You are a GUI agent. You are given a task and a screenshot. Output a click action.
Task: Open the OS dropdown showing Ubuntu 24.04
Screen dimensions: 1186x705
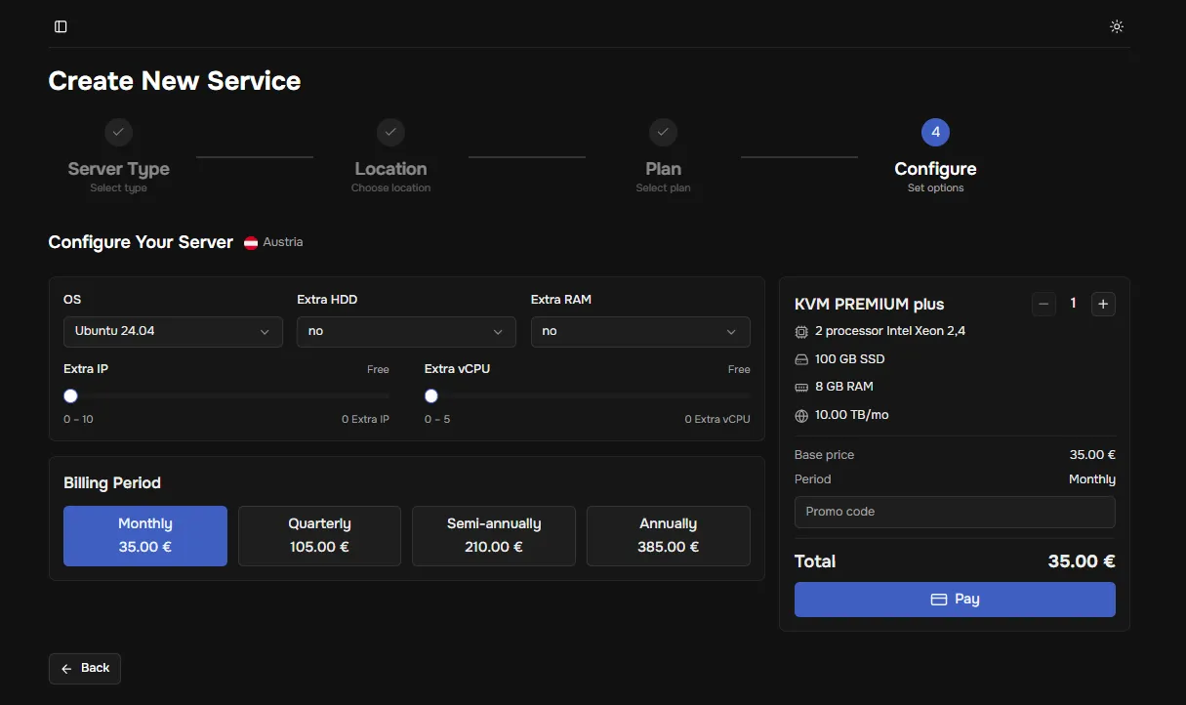tap(173, 332)
